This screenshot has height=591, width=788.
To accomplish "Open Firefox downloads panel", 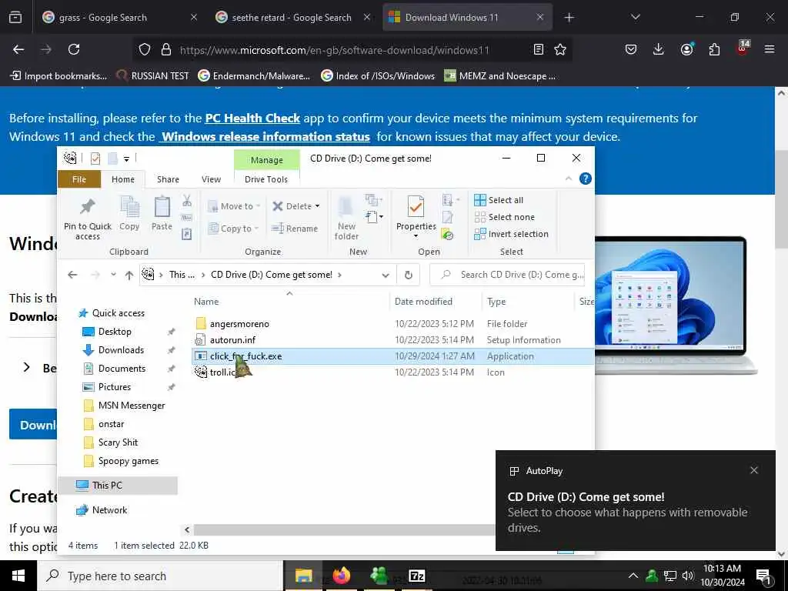I will [x=659, y=49].
